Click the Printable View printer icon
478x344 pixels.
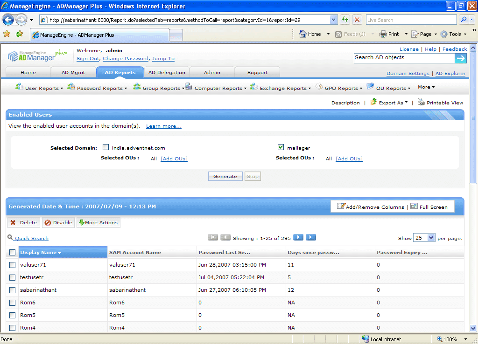point(421,102)
